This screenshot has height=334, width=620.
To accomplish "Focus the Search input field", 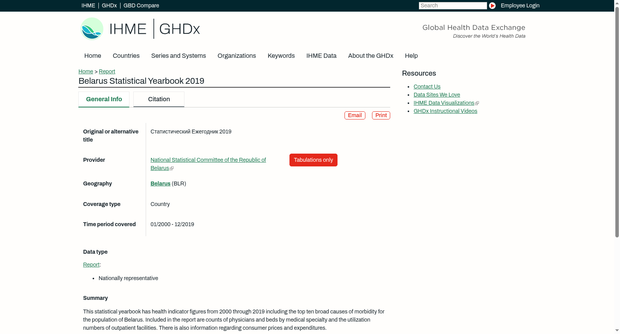I will click(x=453, y=5).
